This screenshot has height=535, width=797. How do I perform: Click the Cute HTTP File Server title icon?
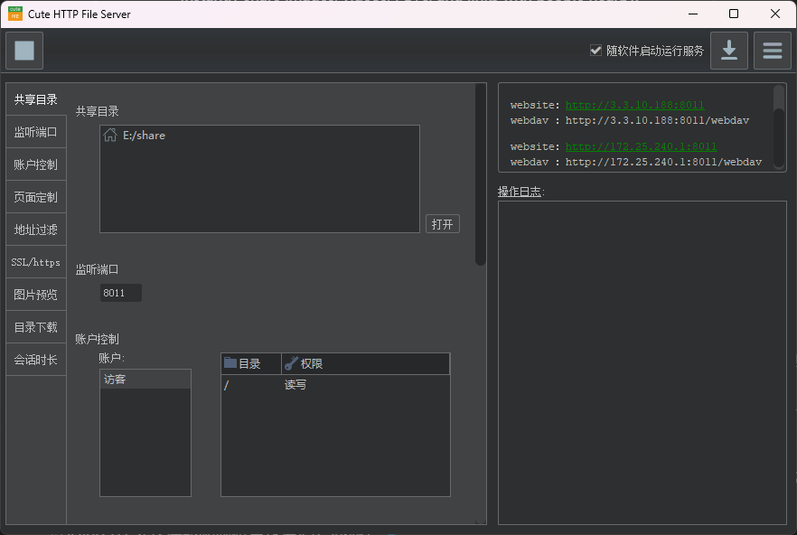tap(15, 14)
